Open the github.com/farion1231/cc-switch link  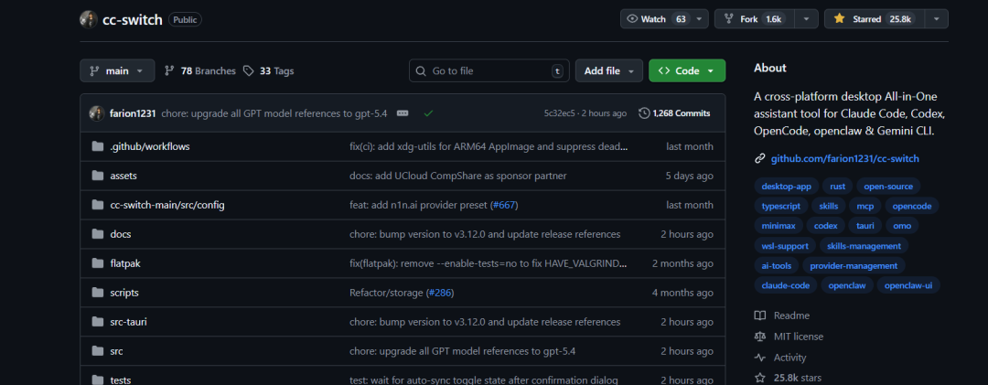844,158
